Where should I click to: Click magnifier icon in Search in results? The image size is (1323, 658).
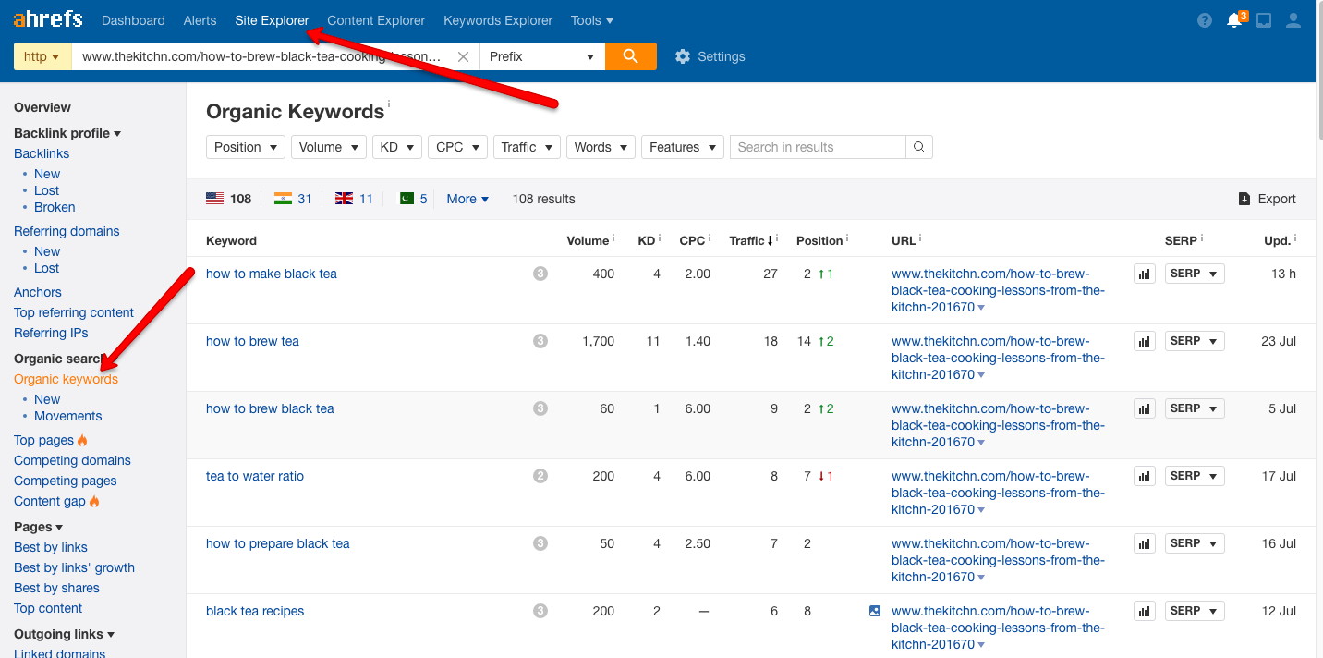[919, 147]
